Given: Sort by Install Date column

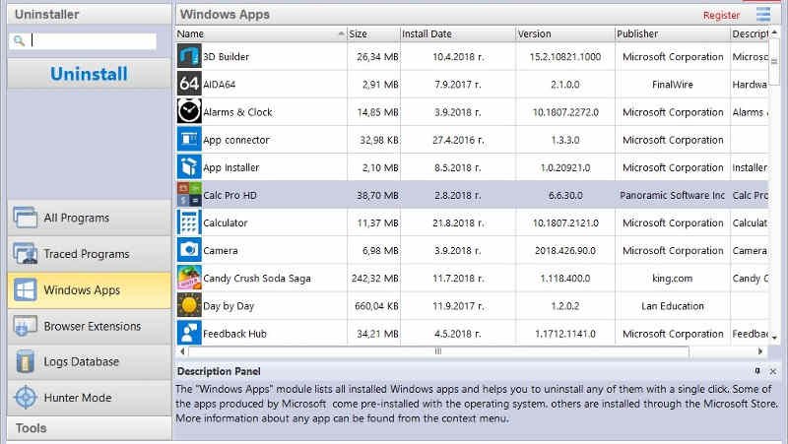Looking at the screenshot, I should [x=458, y=34].
